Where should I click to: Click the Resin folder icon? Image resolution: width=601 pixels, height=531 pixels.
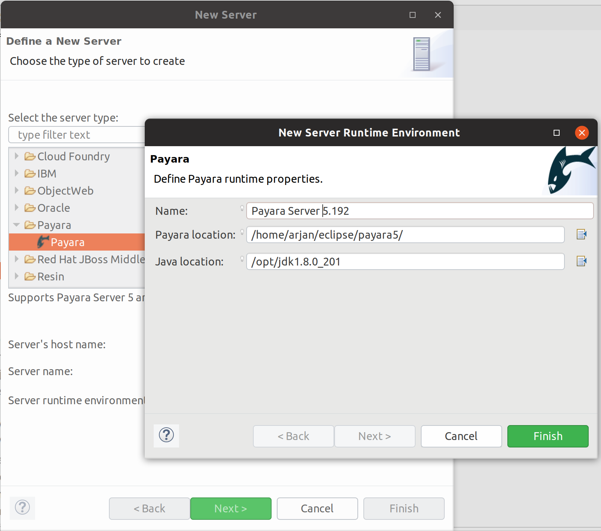point(30,276)
